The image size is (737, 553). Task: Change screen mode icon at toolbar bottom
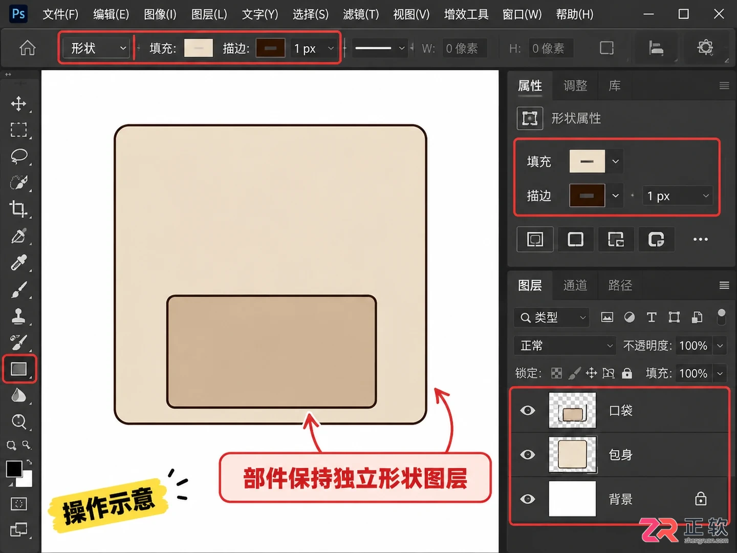(x=19, y=529)
